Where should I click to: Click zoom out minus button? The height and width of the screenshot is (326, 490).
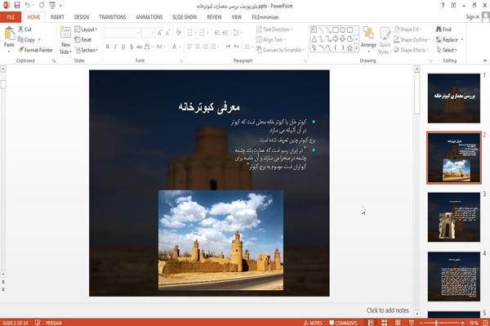tap(421, 323)
